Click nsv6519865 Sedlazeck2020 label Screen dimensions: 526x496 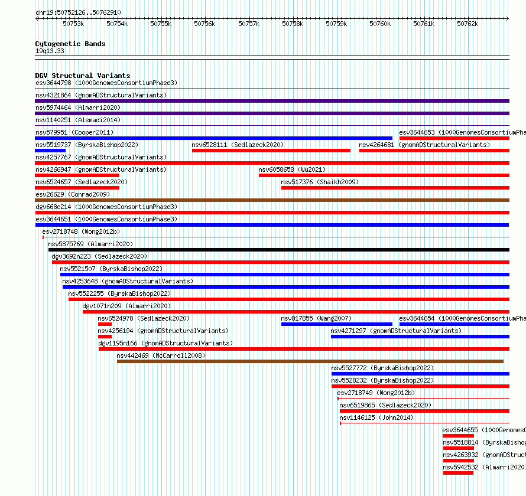(x=385, y=405)
